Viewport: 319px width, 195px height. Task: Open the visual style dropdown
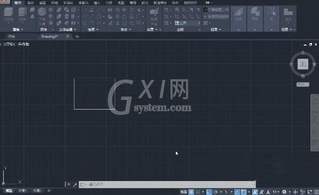(216, 10)
